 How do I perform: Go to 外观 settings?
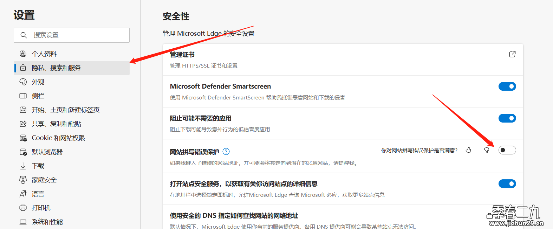pos(72,82)
